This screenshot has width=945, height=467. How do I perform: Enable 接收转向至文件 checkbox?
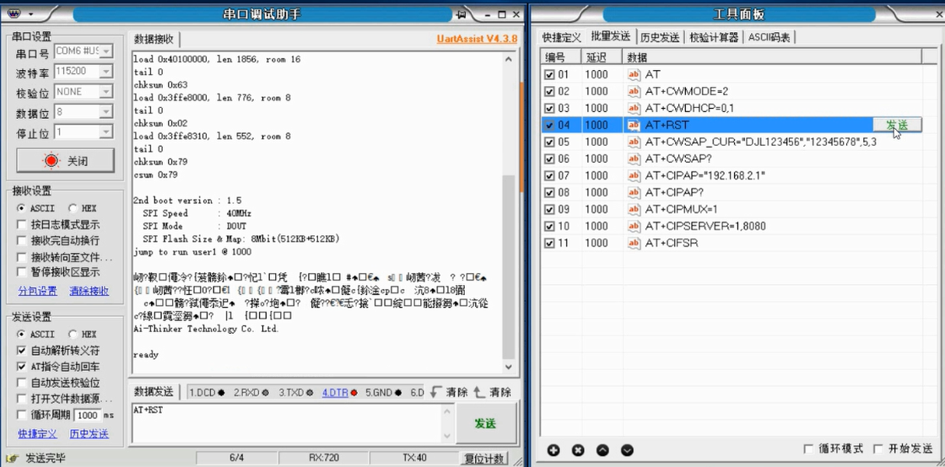pyautogui.click(x=22, y=257)
